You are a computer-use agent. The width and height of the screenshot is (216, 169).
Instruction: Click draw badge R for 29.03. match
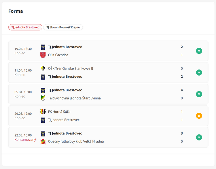click(199, 116)
